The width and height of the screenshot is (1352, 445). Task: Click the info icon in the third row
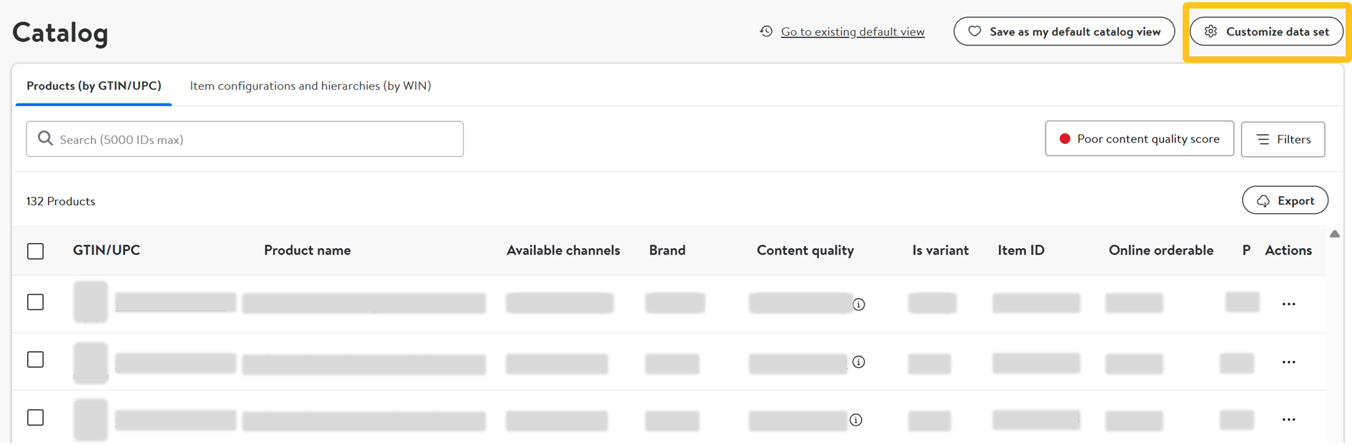click(x=856, y=420)
